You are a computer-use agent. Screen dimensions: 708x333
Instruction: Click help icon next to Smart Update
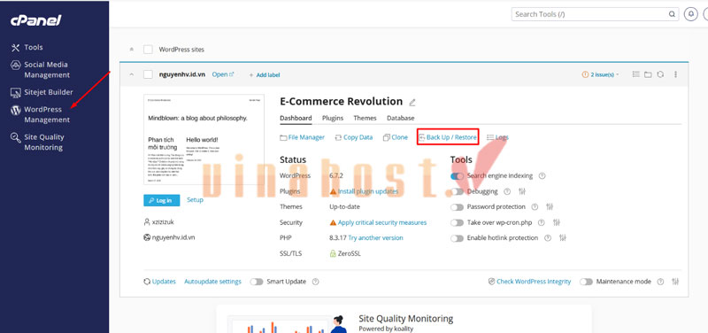(316, 282)
